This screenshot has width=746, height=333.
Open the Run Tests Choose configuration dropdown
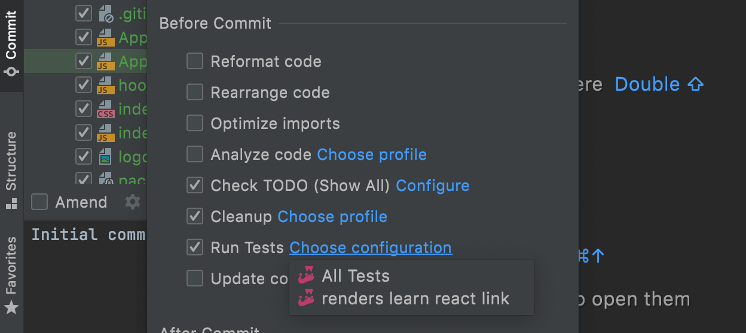point(371,248)
